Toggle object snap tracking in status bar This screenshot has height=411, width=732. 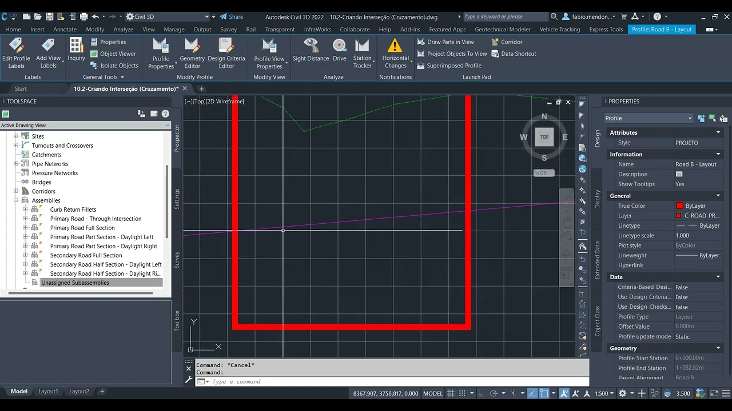(532, 393)
